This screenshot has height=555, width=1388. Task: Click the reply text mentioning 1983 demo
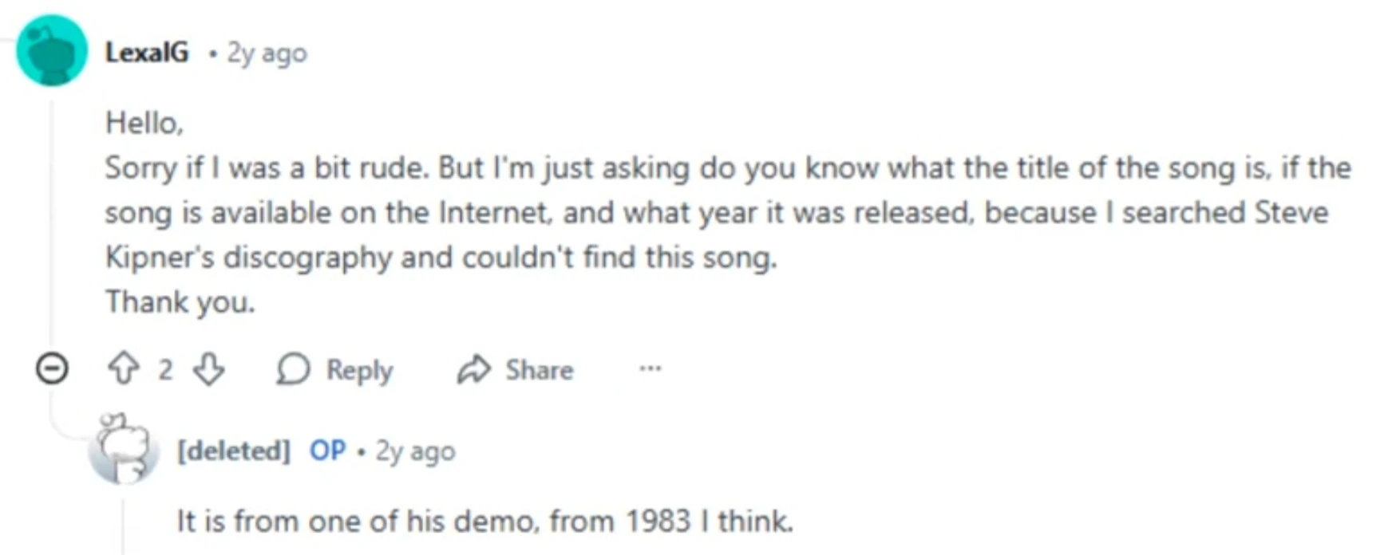(484, 521)
